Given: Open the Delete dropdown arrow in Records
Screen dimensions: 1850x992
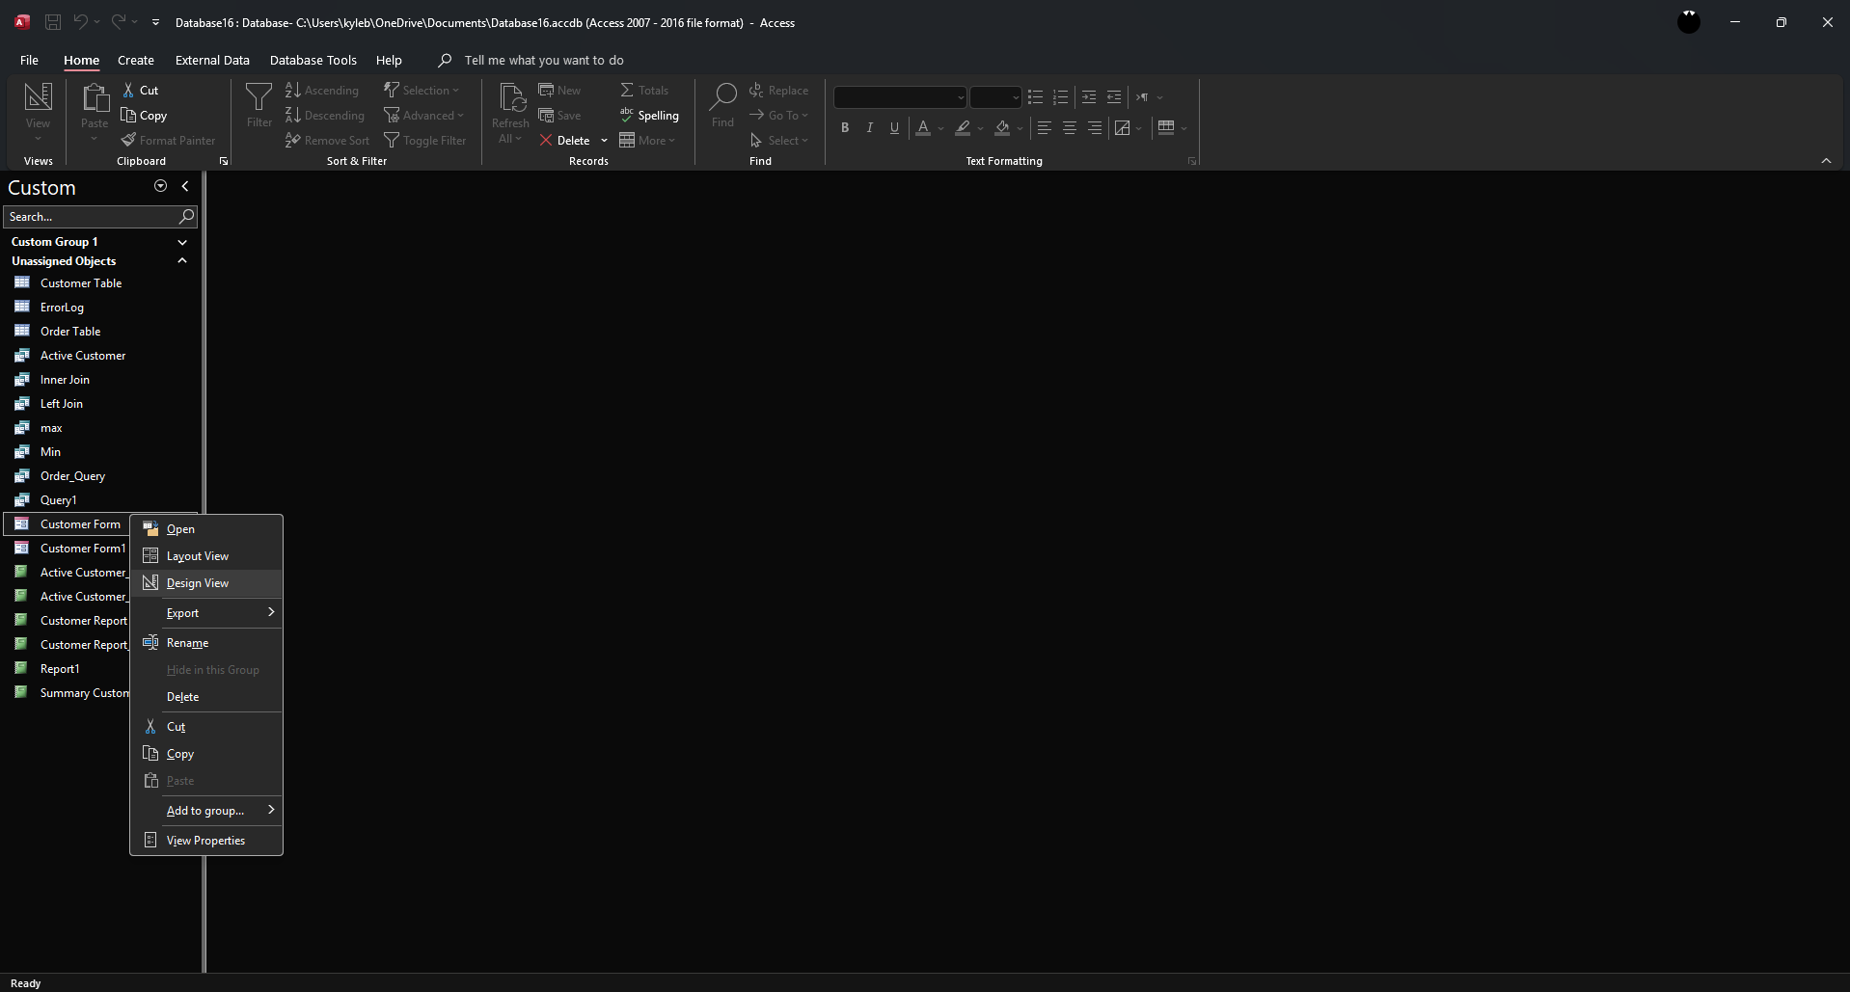Looking at the screenshot, I should click(605, 140).
